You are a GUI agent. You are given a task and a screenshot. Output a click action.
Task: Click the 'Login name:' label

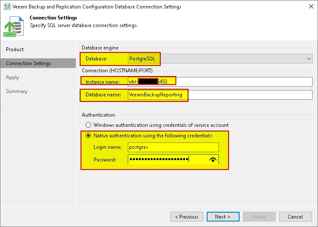(x=108, y=147)
